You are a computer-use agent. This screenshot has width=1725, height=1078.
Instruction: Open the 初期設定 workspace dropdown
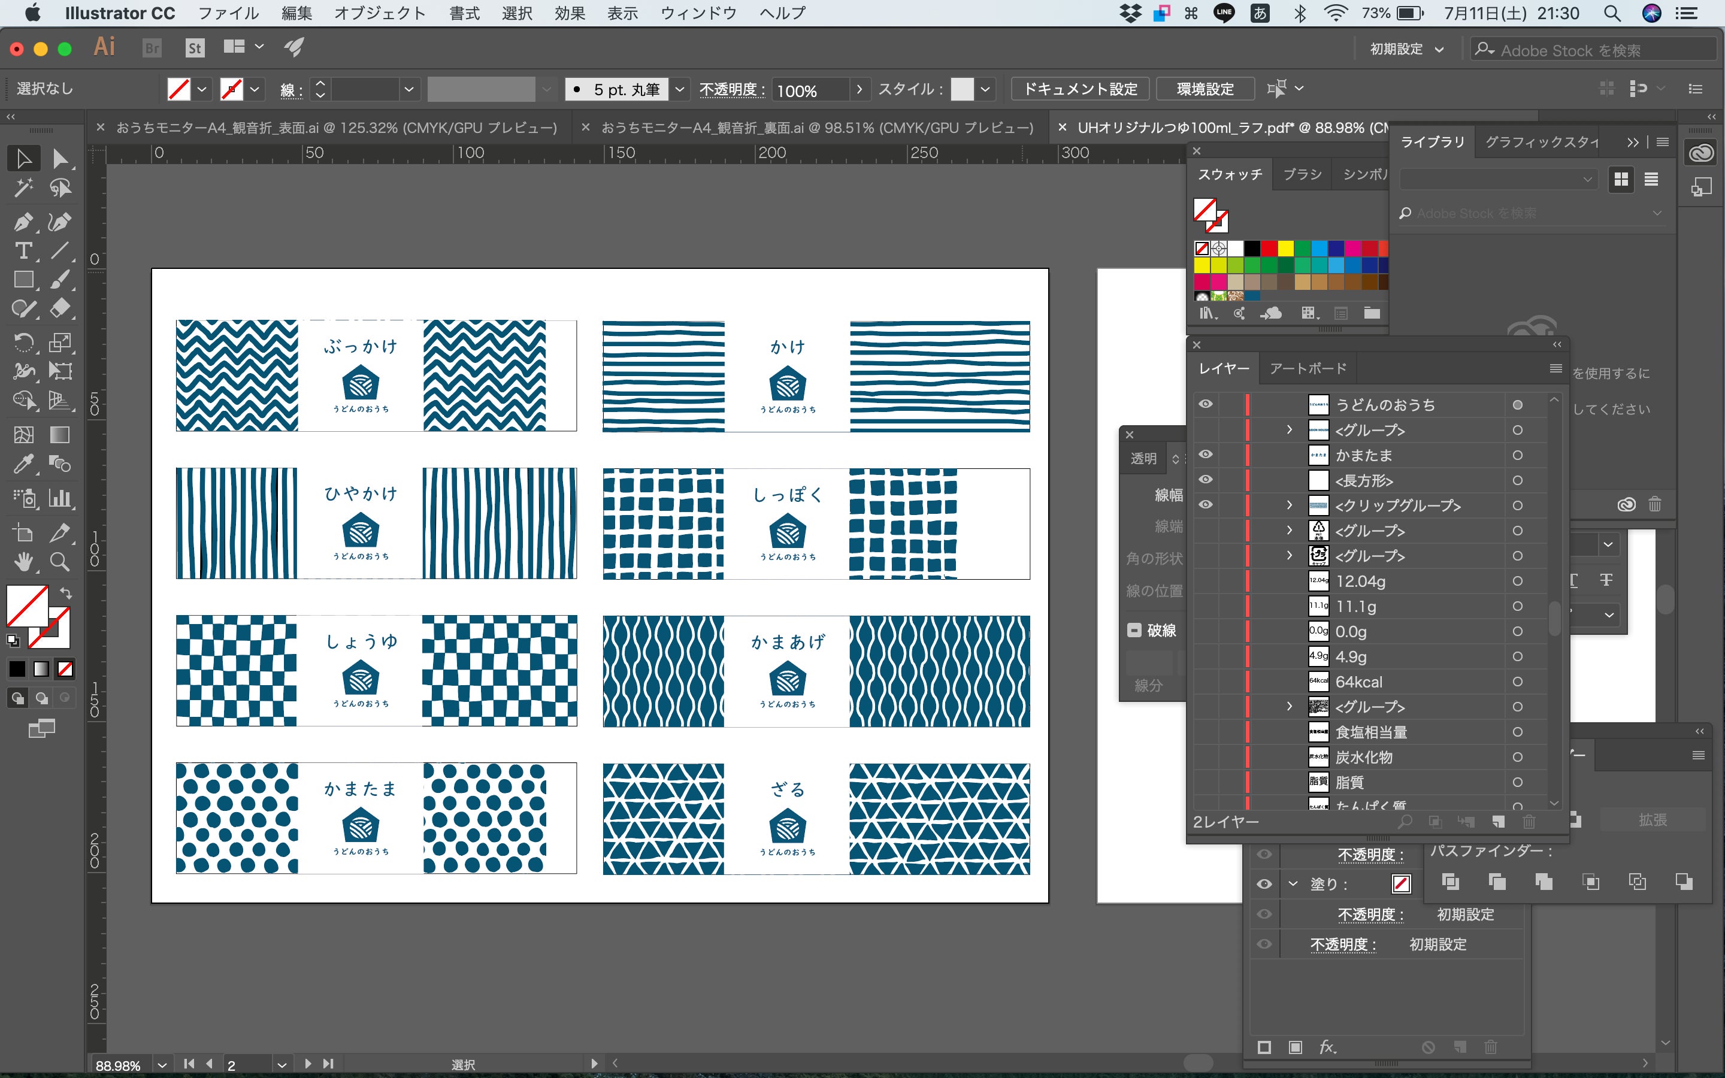coord(1406,49)
